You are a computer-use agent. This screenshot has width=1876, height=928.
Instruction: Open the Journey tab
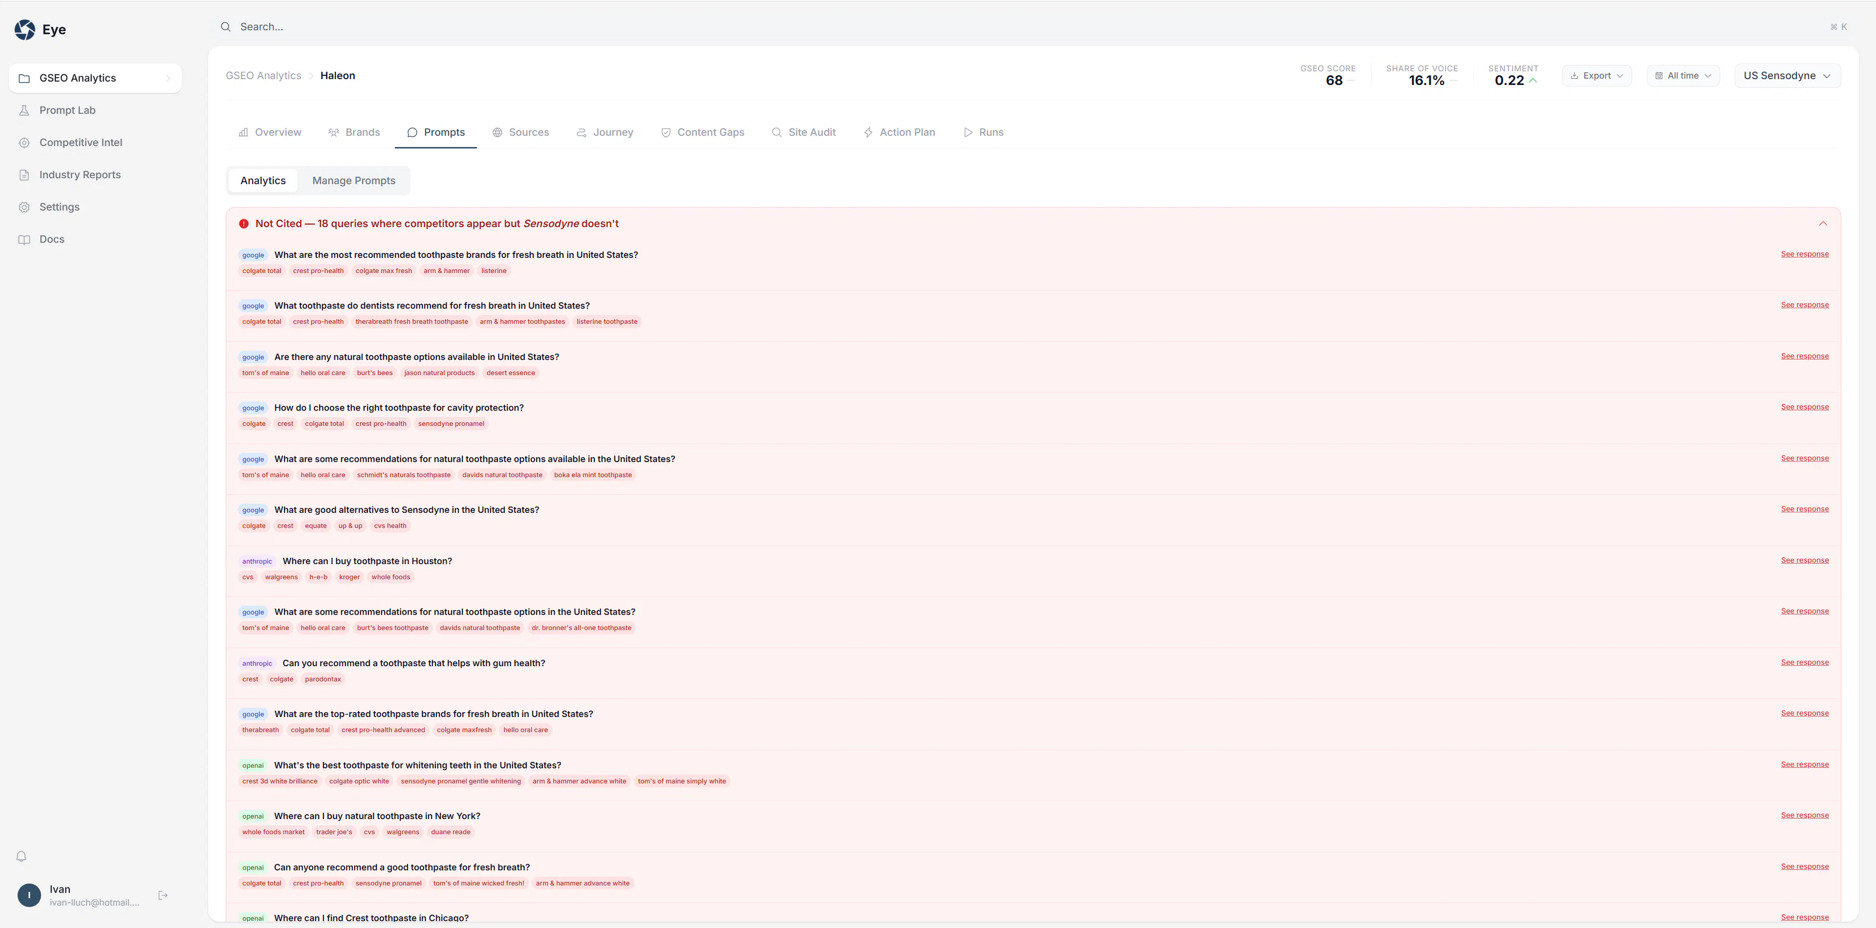pos(604,132)
